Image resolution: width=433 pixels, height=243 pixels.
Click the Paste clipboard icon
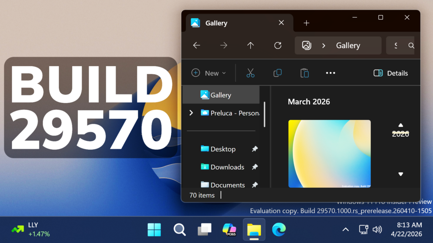pyautogui.click(x=304, y=73)
